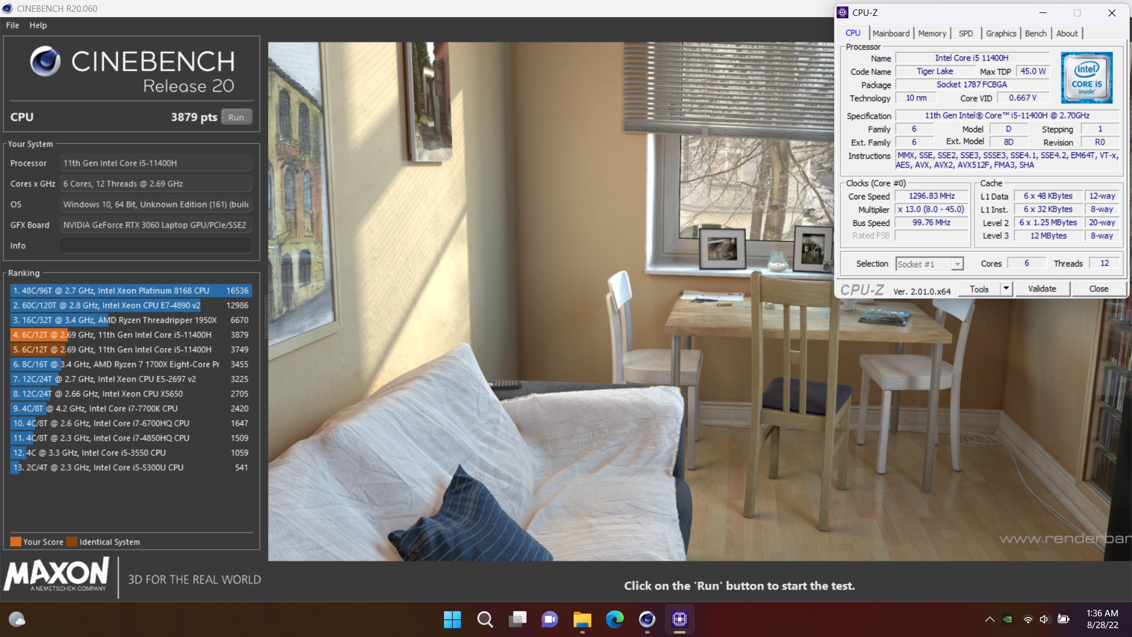Click the OS Windows 10 field
Image resolution: width=1132 pixels, height=637 pixels.
pos(156,205)
